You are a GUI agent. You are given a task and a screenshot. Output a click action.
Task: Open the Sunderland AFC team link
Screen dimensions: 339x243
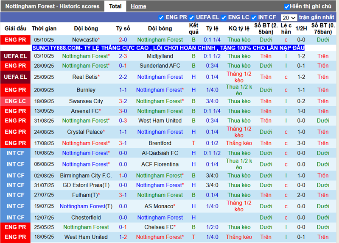point(160,66)
